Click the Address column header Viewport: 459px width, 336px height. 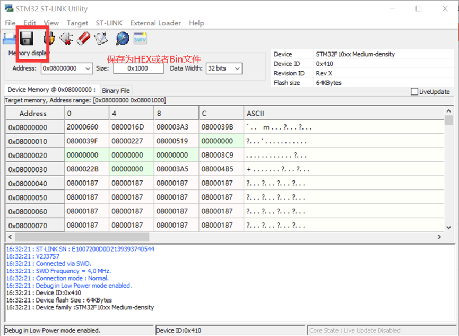coord(35,114)
